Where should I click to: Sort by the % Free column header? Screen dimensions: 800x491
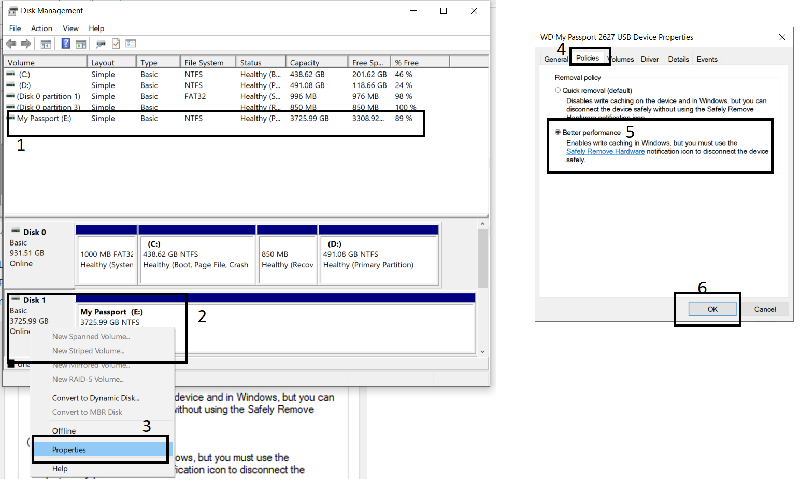coord(420,62)
